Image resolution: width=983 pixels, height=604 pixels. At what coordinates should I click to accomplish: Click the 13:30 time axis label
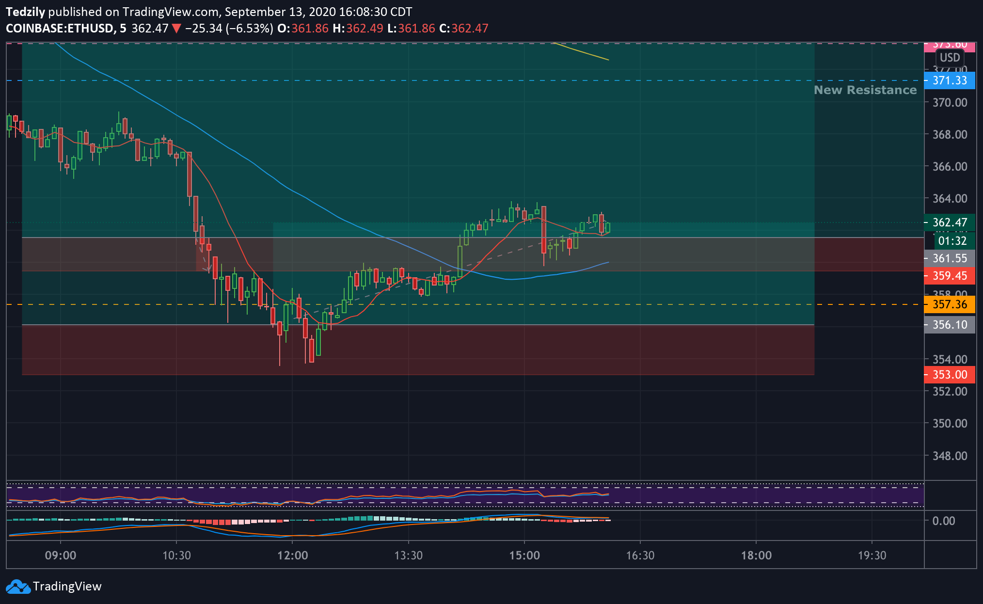tap(408, 556)
